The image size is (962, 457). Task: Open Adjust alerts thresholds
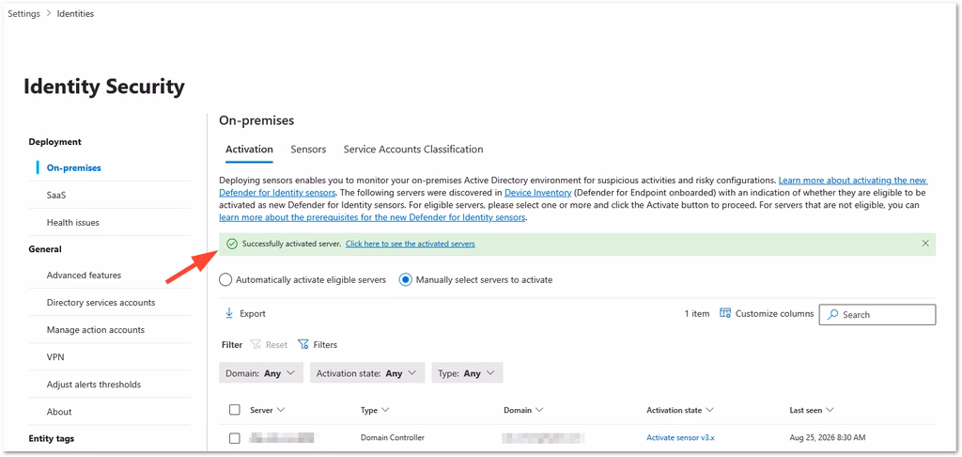click(94, 385)
